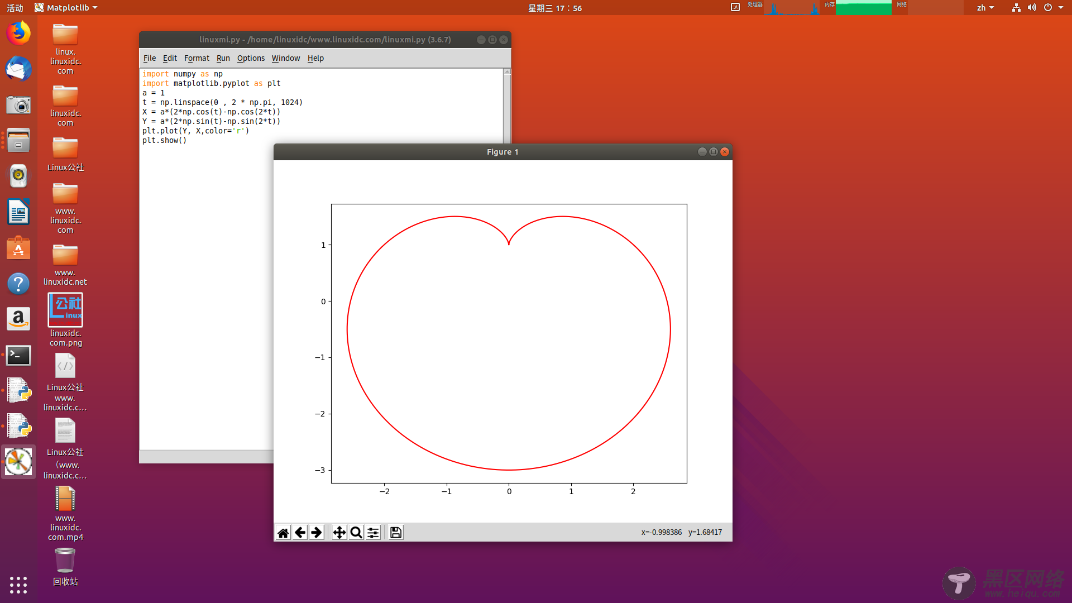Image resolution: width=1072 pixels, height=603 pixels.
Task: Open the linuxidc.com.png image thumbnail
Action: click(x=65, y=310)
